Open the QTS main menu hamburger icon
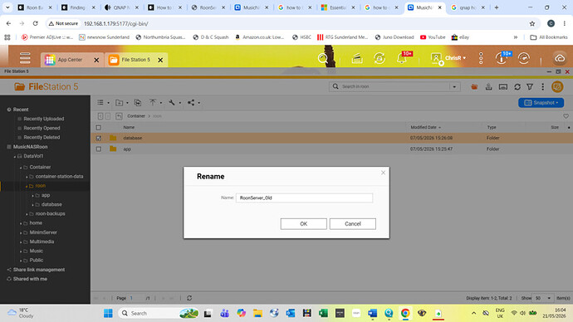 tap(25, 58)
